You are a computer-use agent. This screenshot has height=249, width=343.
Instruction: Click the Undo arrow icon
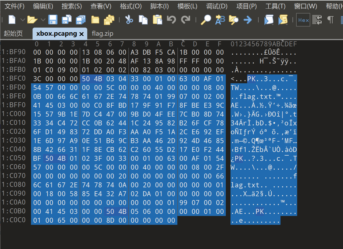click(171, 20)
